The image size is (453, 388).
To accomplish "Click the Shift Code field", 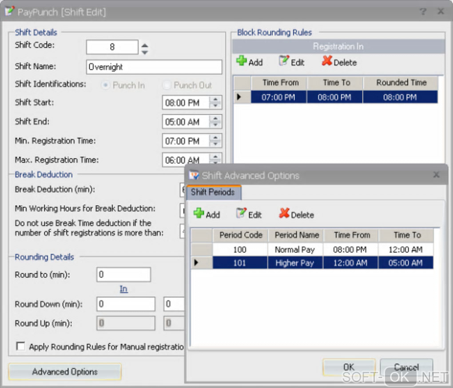I will point(112,47).
